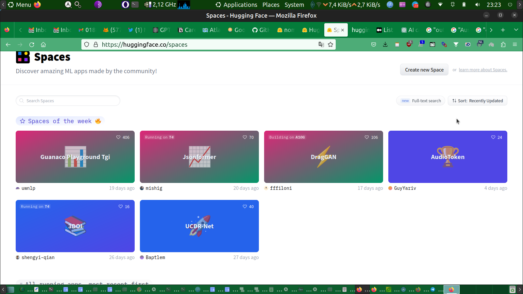This screenshot has width=523, height=294.
Task: Open the System menu
Action: pyautogui.click(x=294, y=5)
